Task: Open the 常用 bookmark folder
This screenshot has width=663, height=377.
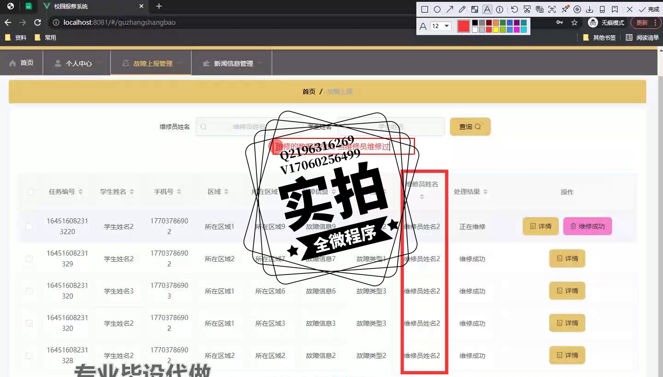Action: pos(45,38)
